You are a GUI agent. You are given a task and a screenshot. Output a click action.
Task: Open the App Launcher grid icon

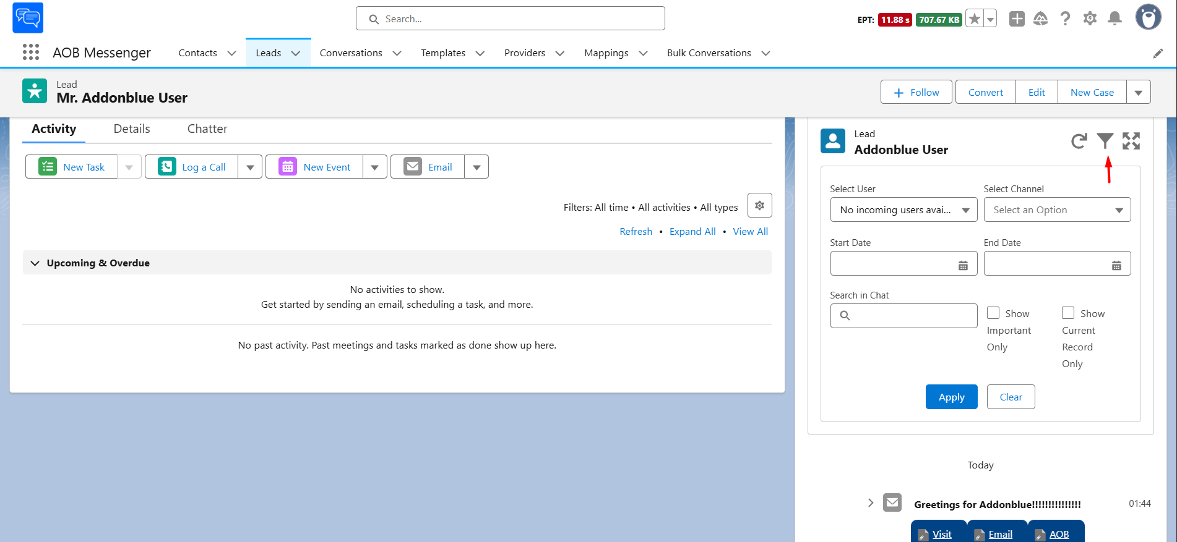coord(31,53)
